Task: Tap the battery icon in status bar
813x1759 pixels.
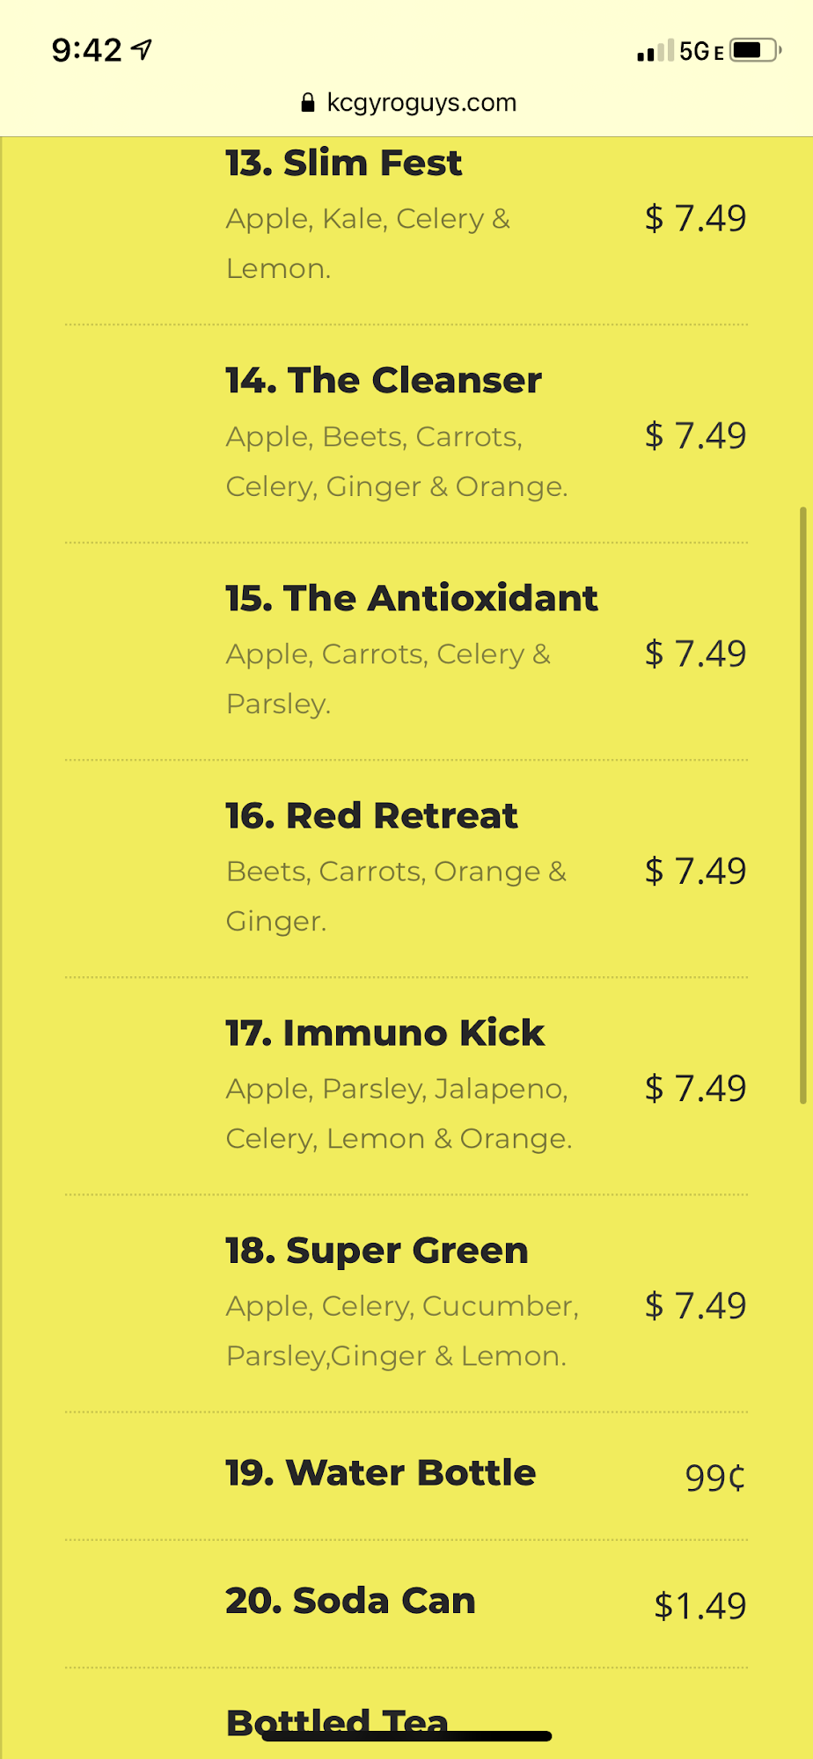Action: pyautogui.click(x=755, y=50)
